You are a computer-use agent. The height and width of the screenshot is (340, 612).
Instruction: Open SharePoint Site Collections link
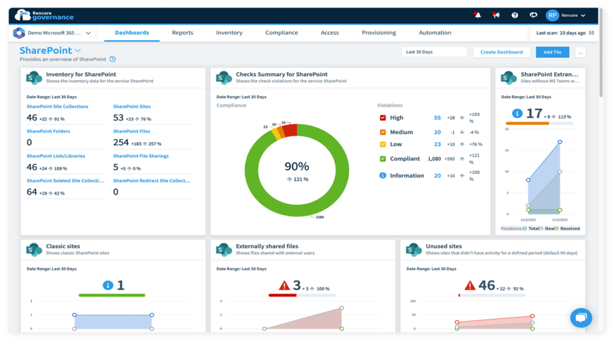[x=57, y=106]
